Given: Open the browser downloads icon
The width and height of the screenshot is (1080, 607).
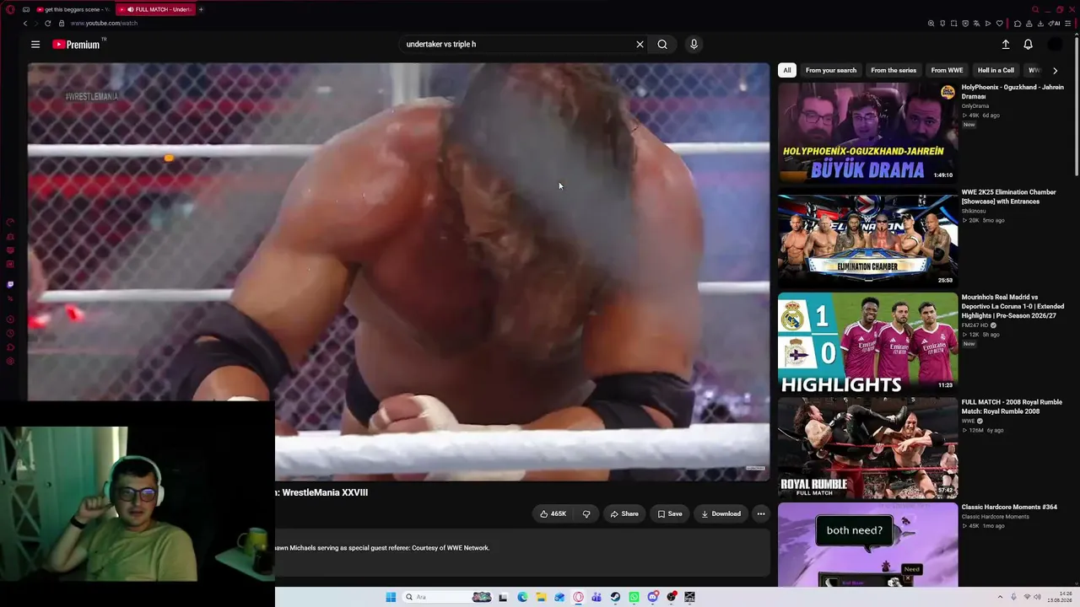Looking at the screenshot, I should coord(1041,24).
